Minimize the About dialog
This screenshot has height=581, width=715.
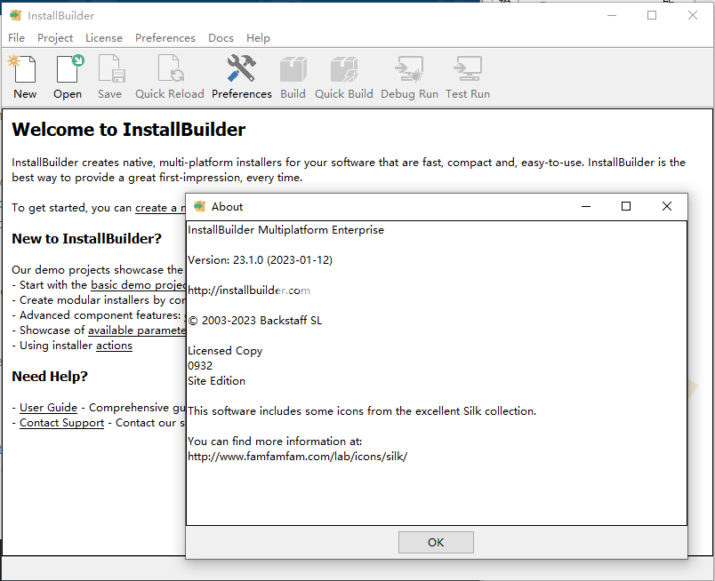click(x=586, y=206)
